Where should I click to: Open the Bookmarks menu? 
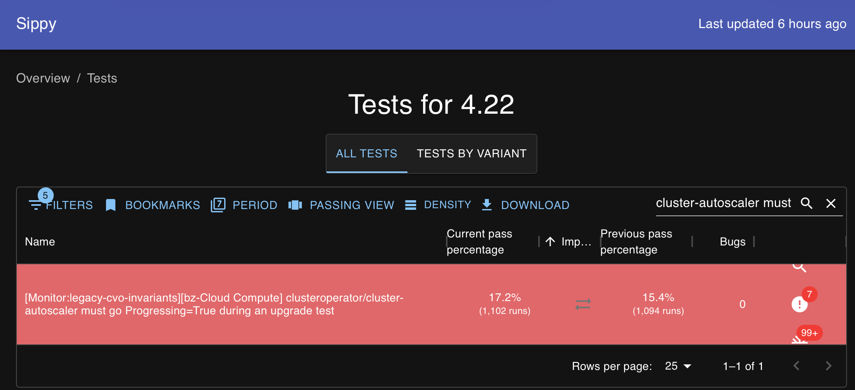coord(153,205)
